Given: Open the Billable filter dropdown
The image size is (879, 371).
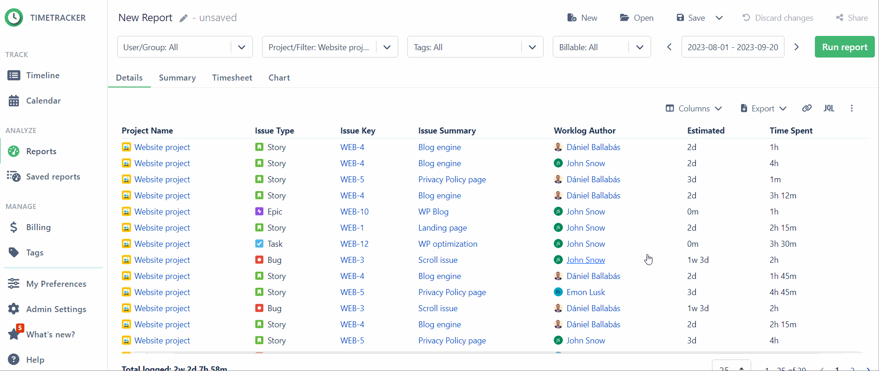Looking at the screenshot, I should pyautogui.click(x=602, y=47).
